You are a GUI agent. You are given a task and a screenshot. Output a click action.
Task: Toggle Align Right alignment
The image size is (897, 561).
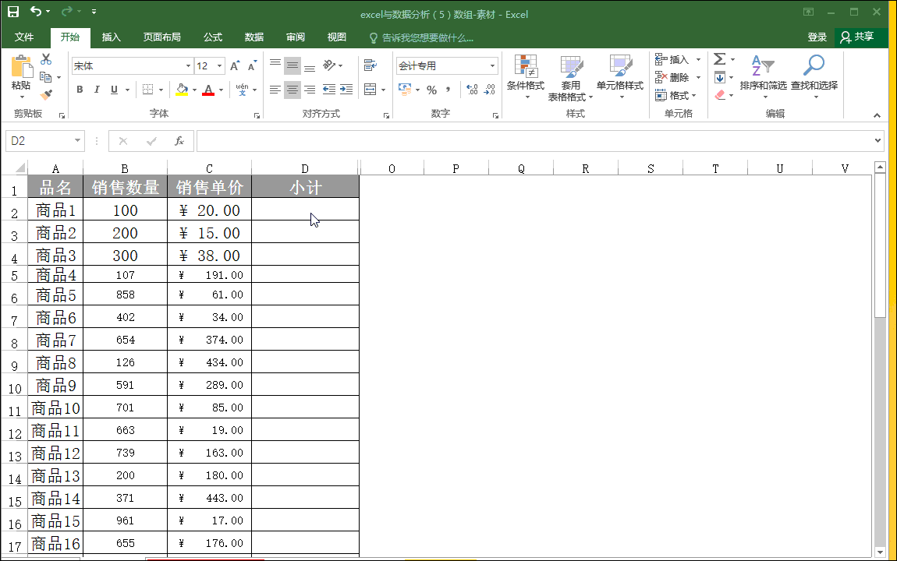click(310, 90)
